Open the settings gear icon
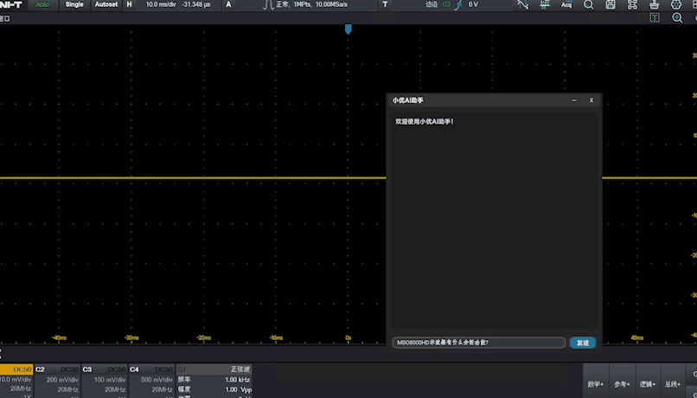Viewport: 697px width, 398px height. [x=676, y=4]
